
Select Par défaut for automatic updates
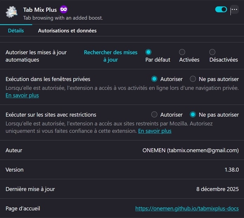149,52
